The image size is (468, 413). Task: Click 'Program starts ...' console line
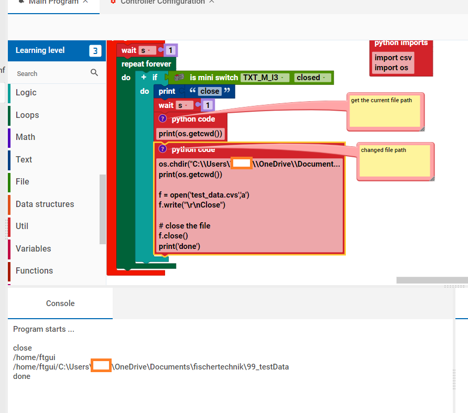[43, 329]
